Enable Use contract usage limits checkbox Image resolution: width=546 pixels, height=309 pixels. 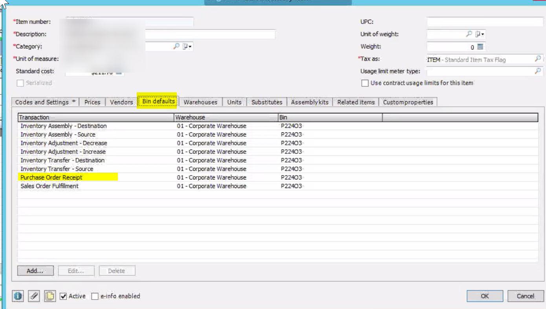pos(365,83)
